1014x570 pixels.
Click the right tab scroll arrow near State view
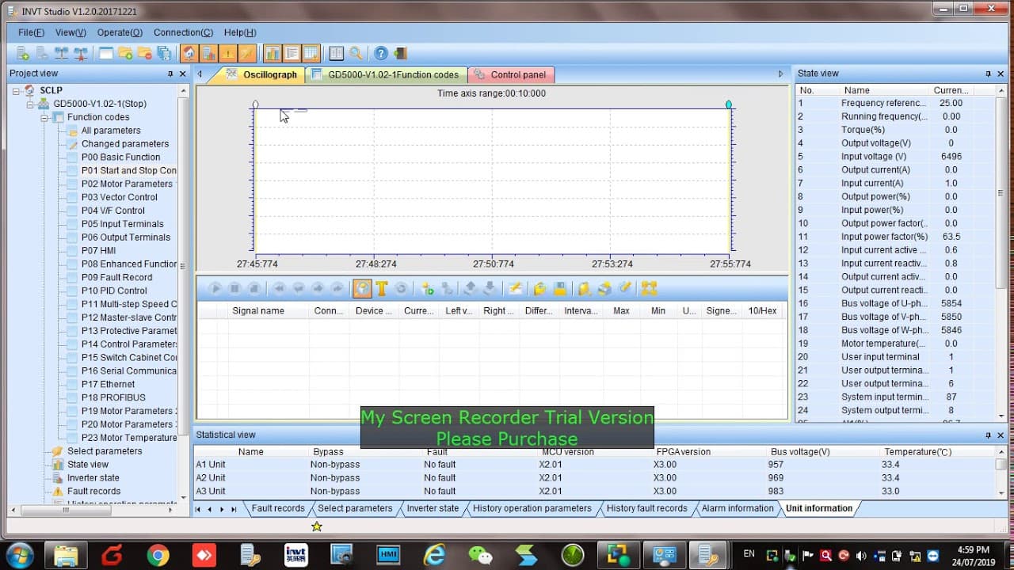click(781, 74)
